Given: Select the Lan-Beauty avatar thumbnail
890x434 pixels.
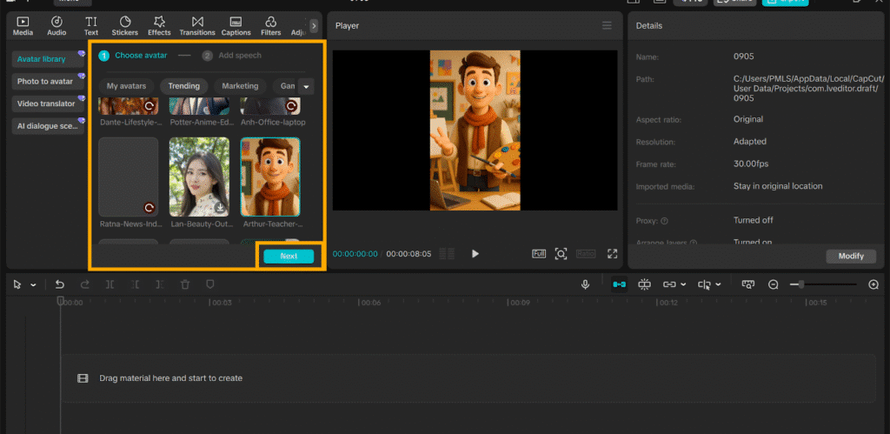Looking at the screenshot, I should pyautogui.click(x=199, y=177).
